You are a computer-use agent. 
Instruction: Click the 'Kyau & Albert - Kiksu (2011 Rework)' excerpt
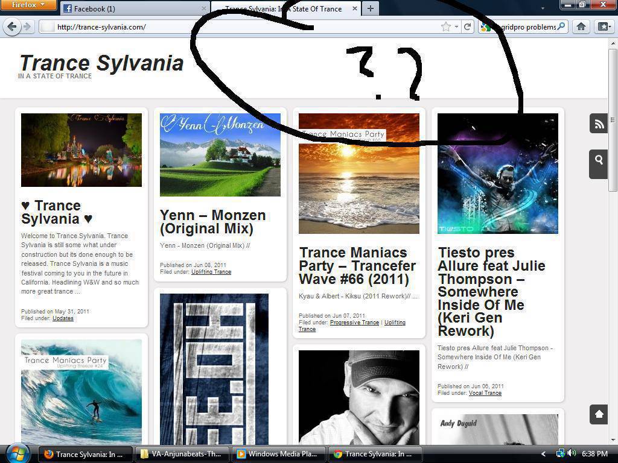coord(358,296)
